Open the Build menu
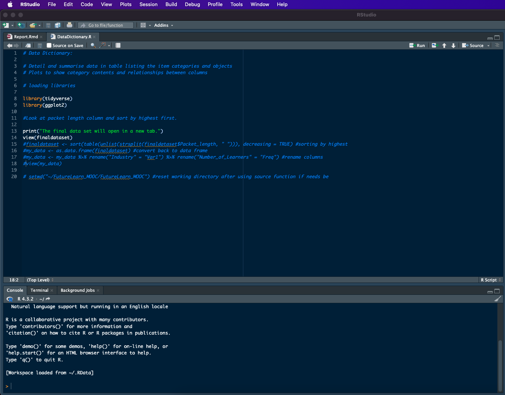 click(x=171, y=4)
